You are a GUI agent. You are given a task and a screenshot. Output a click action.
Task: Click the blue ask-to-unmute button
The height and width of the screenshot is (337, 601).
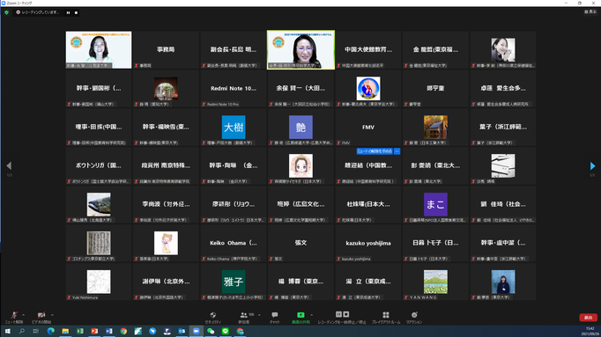click(375, 151)
